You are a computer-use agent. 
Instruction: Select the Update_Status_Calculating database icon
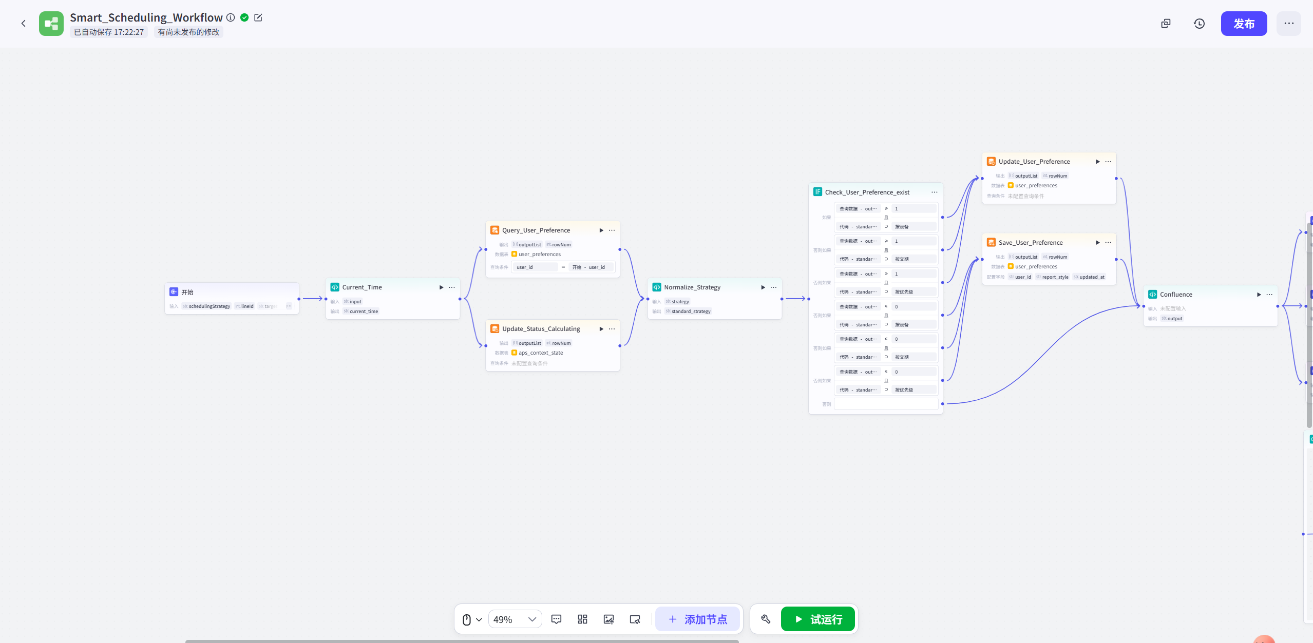(x=495, y=329)
